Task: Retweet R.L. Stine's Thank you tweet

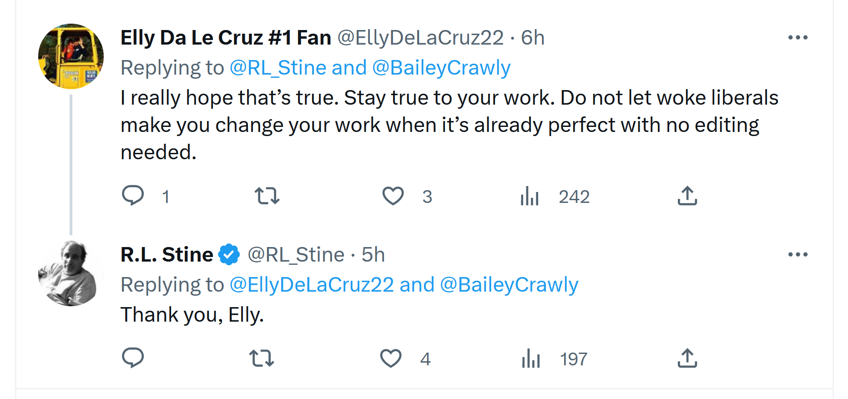Action: point(262,359)
